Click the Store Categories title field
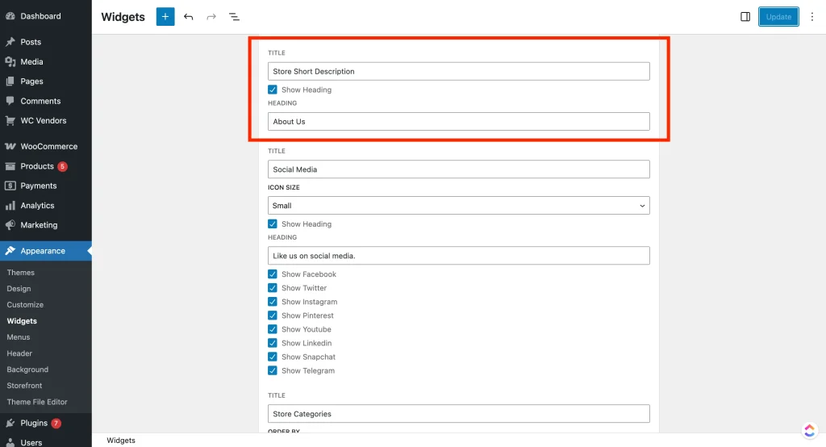Viewport: 826px width, 447px height. 458,414
